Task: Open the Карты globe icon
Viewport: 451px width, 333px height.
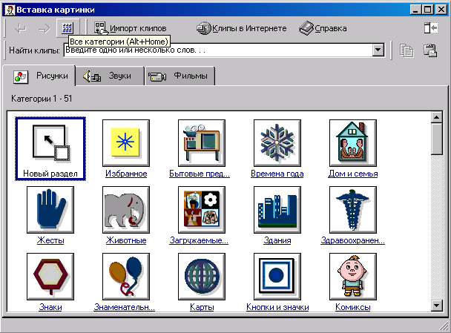Action: point(202,277)
